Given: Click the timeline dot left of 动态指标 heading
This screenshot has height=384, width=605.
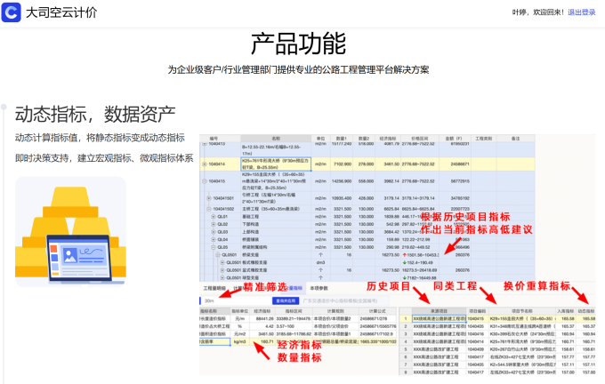Looking at the screenshot, I should [3, 108].
